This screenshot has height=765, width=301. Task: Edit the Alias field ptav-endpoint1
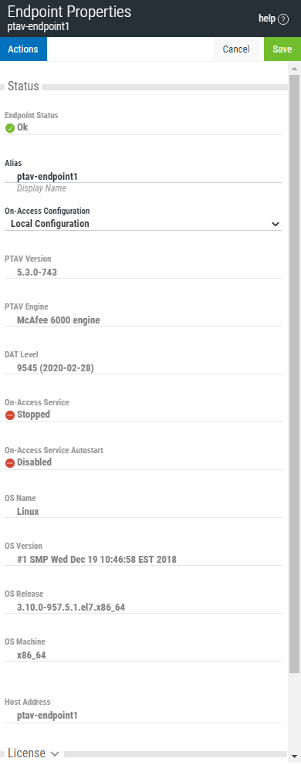point(143,177)
